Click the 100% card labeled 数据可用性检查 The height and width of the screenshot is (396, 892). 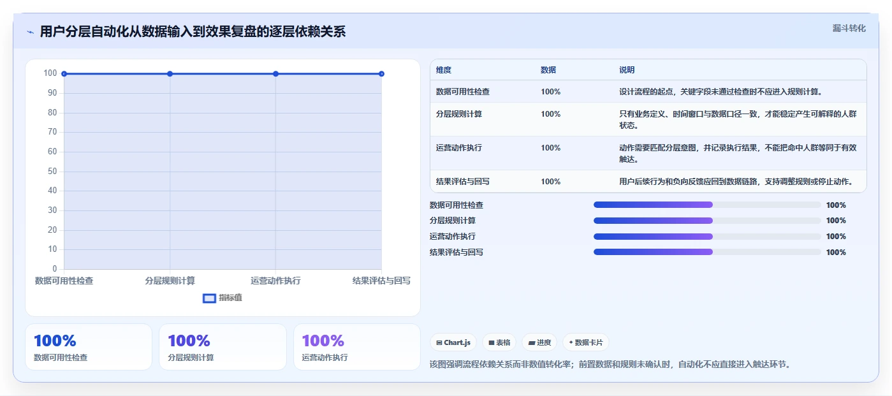pos(89,347)
